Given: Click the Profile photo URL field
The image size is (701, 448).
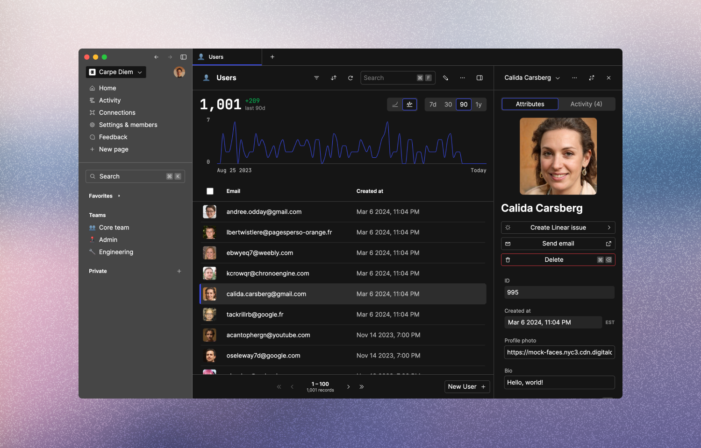Looking at the screenshot, I should tap(559, 352).
